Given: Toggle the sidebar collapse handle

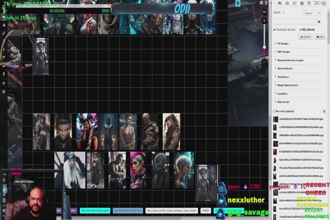Looking at the screenshot, I should tap(270, 3).
